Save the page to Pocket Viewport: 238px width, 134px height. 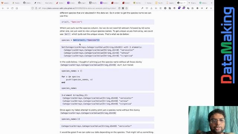pos(147,8)
